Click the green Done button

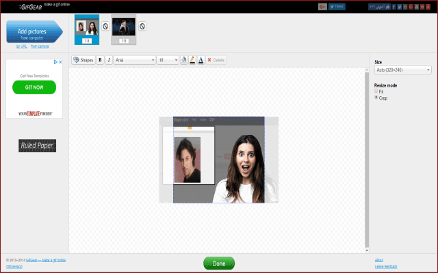pyautogui.click(x=218, y=263)
